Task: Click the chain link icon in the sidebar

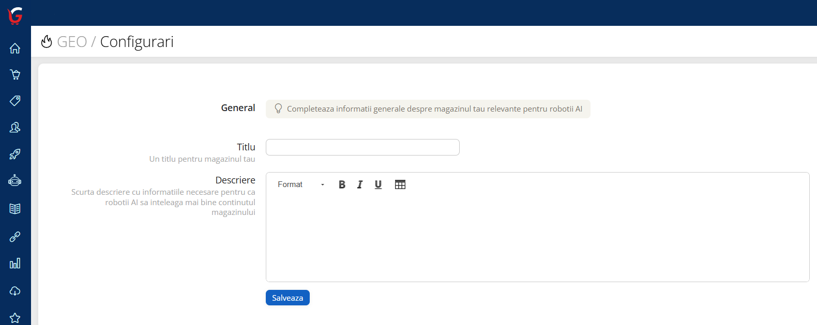Action: pyautogui.click(x=15, y=237)
